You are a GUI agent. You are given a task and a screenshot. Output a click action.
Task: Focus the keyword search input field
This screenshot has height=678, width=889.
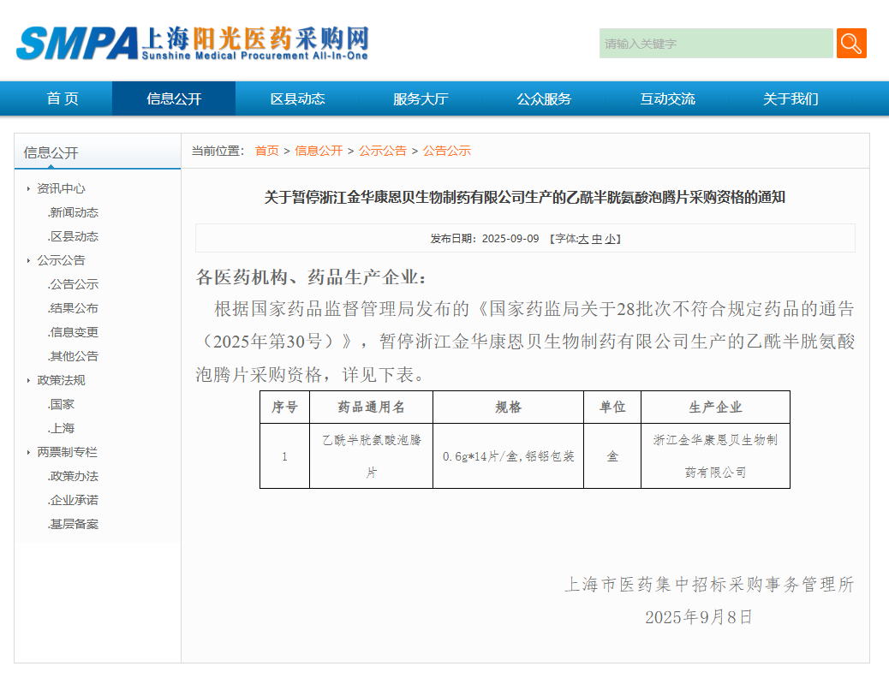click(x=716, y=43)
